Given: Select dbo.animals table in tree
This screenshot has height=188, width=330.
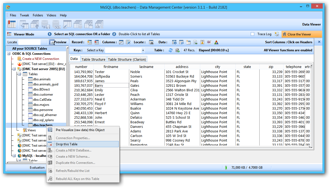Looking at the screenshot, I should [42, 79].
